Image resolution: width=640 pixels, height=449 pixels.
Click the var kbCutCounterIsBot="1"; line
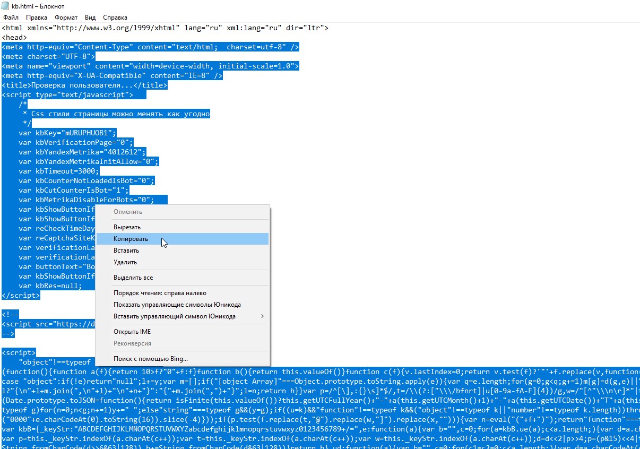coord(73,191)
